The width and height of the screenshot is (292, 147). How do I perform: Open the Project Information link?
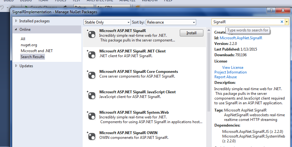(230, 72)
